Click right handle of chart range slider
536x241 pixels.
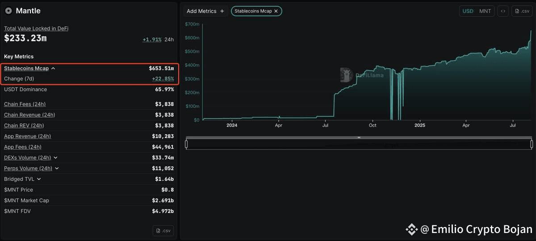(532, 144)
